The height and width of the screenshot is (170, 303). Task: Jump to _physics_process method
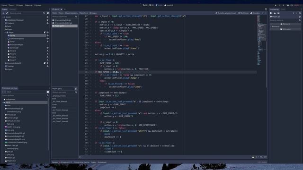[59, 96]
